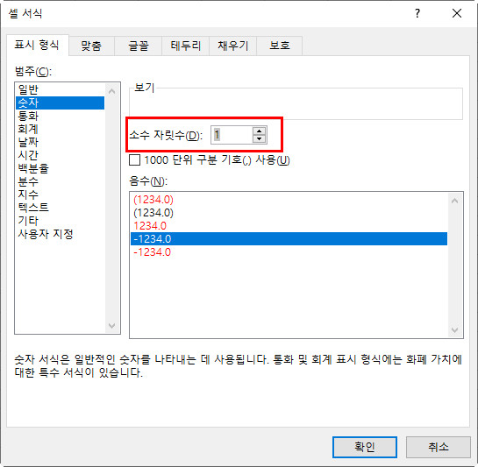
Task: Enable 1000 단위 구분 기호 checkbox
Action: pyautogui.click(x=135, y=160)
